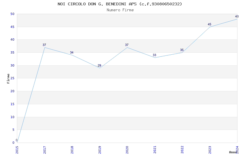This screenshot has width=240, height=155.
Task: Select the 2020 x-axis year label
Action: [x=127, y=150]
